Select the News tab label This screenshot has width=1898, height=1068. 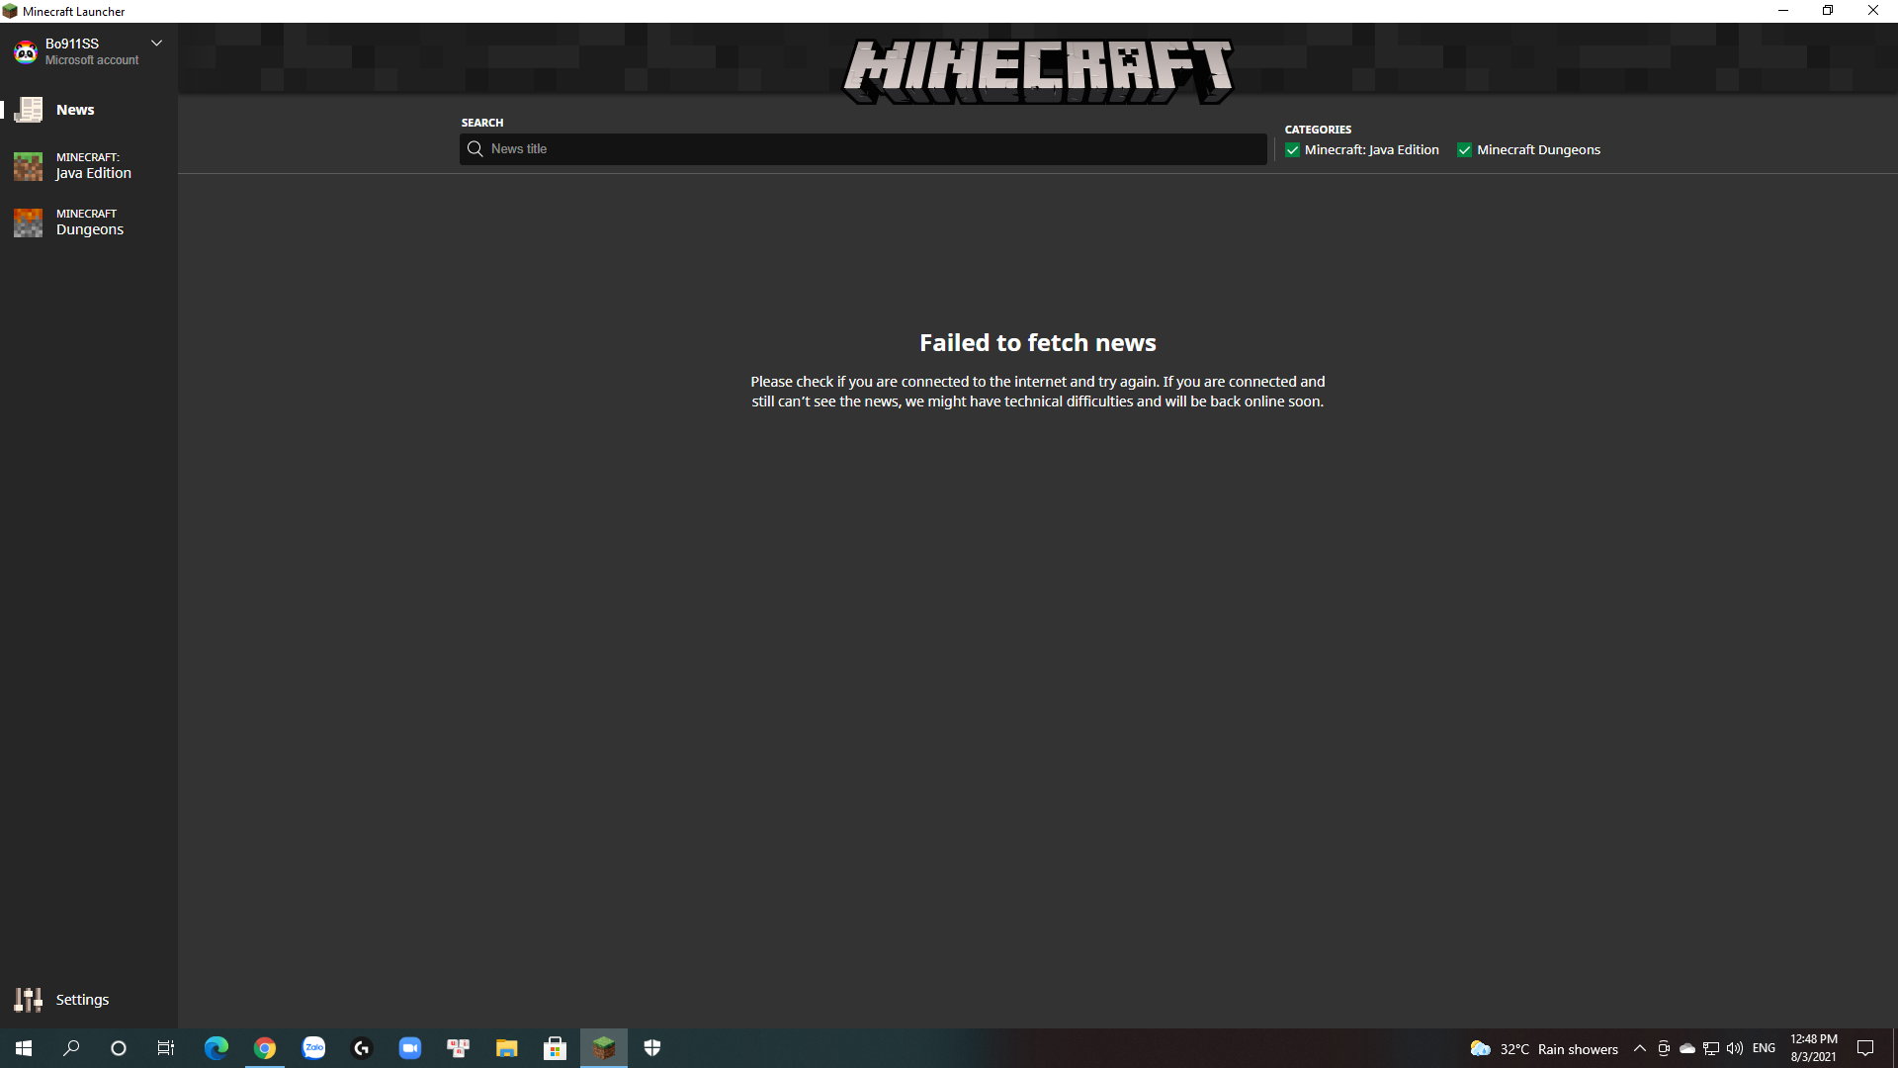75,110
